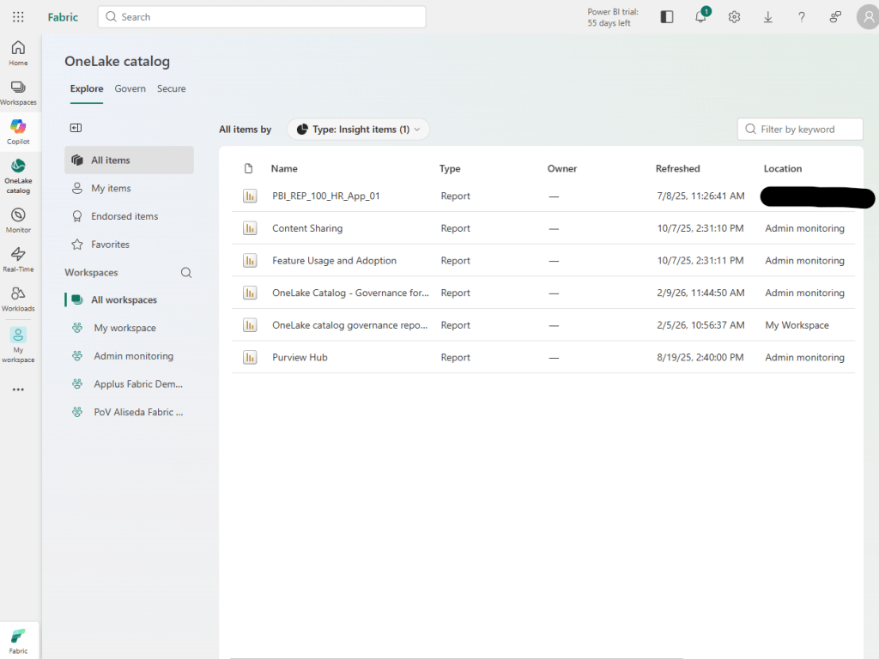Screen dimensions: 879x659
Task: Collapse the catalog side pane
Action: coord(76,128)
